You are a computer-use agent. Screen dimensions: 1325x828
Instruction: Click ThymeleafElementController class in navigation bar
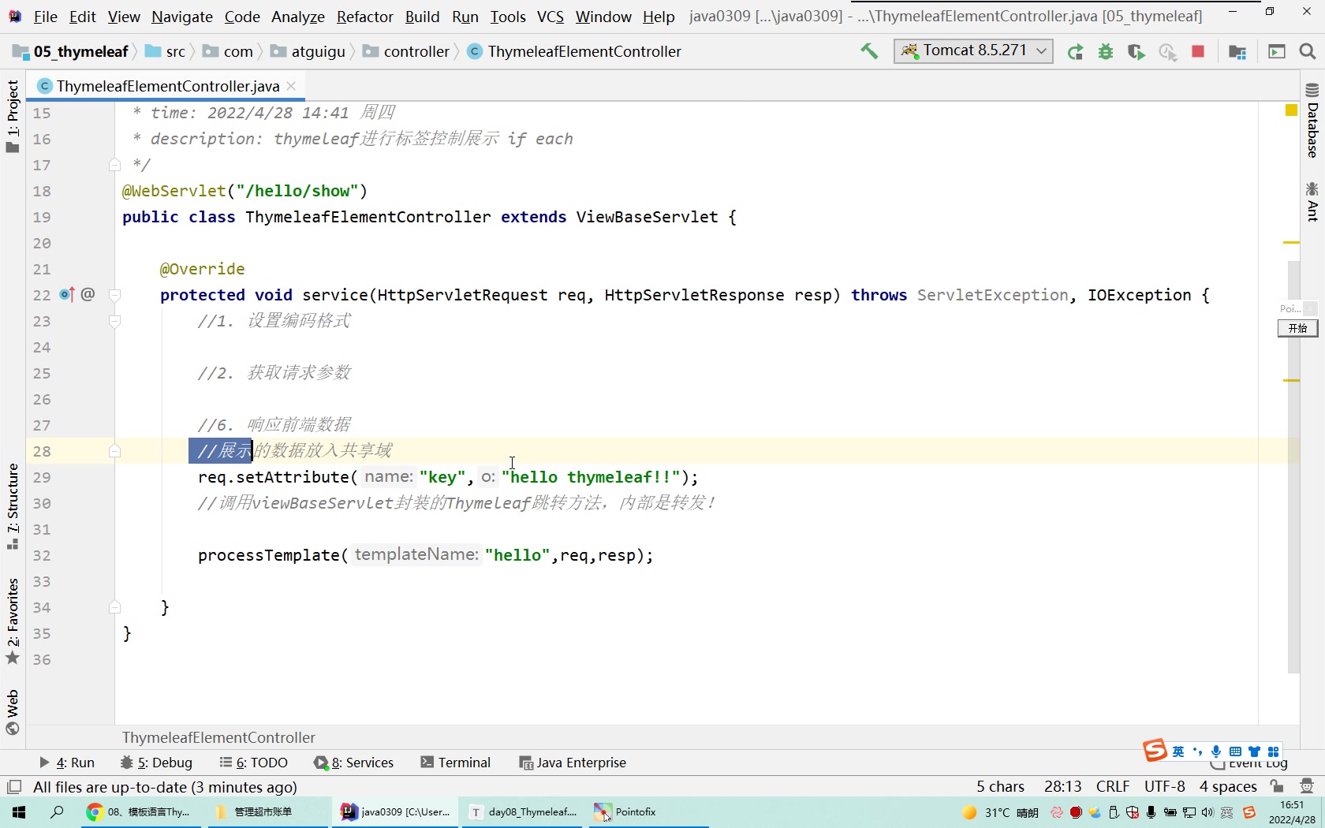[574, 52]
